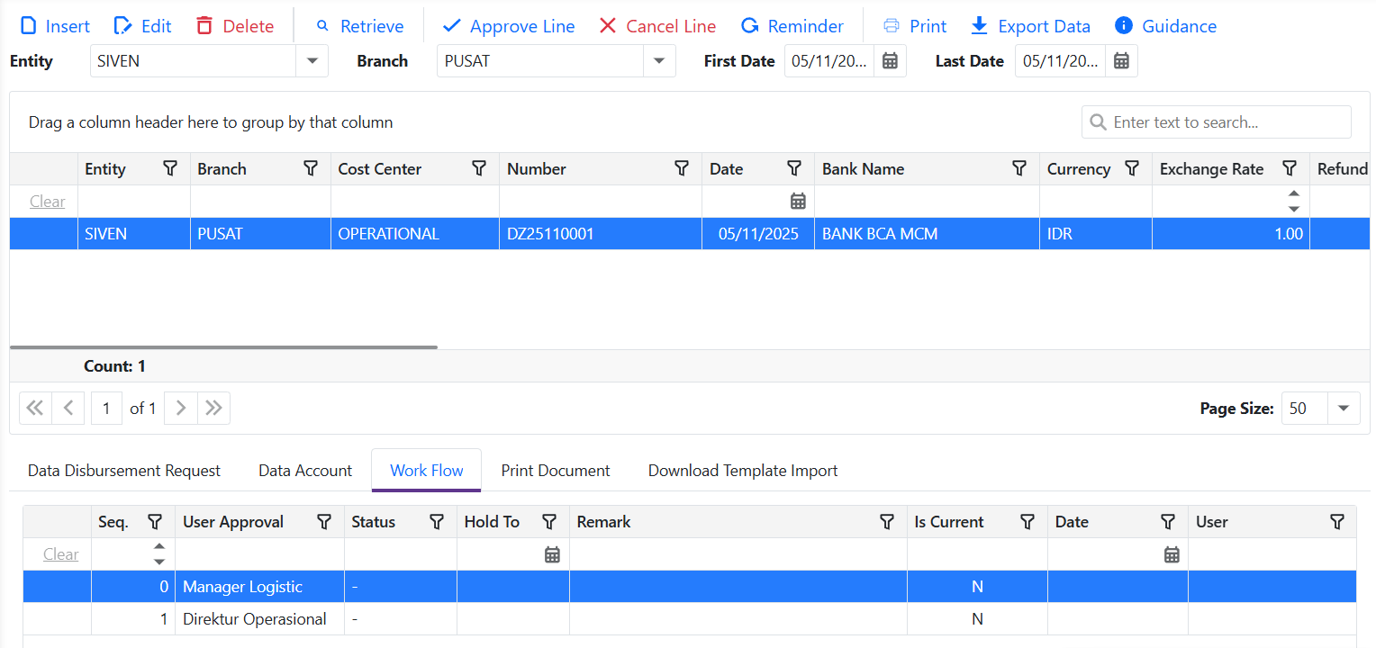Click the Insert toolbar button
This screenshot has height=648, width=1376.
point(55,26)
